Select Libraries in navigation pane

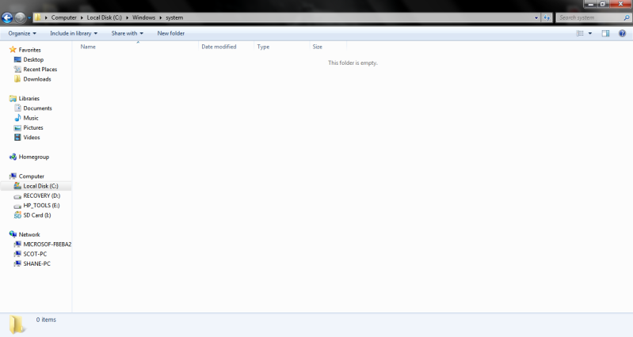[x=29, y=98]
